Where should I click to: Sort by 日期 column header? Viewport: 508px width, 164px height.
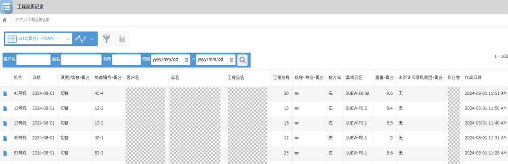click(36, 78)
